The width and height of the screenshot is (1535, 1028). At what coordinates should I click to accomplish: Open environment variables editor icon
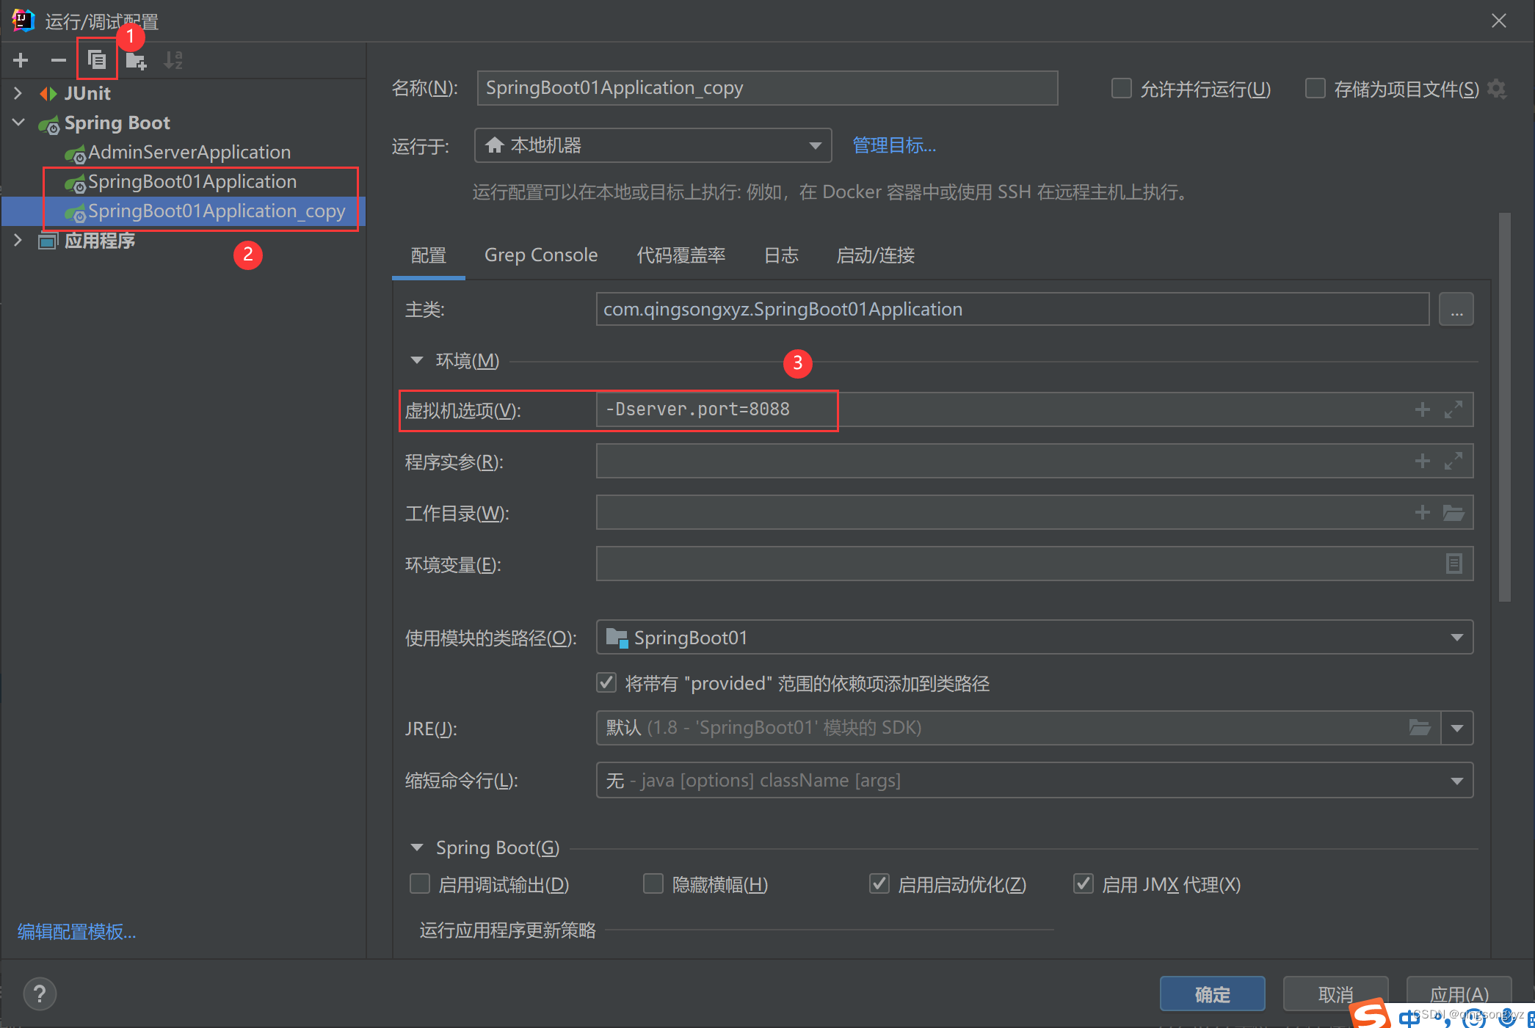click(1454, 564)
